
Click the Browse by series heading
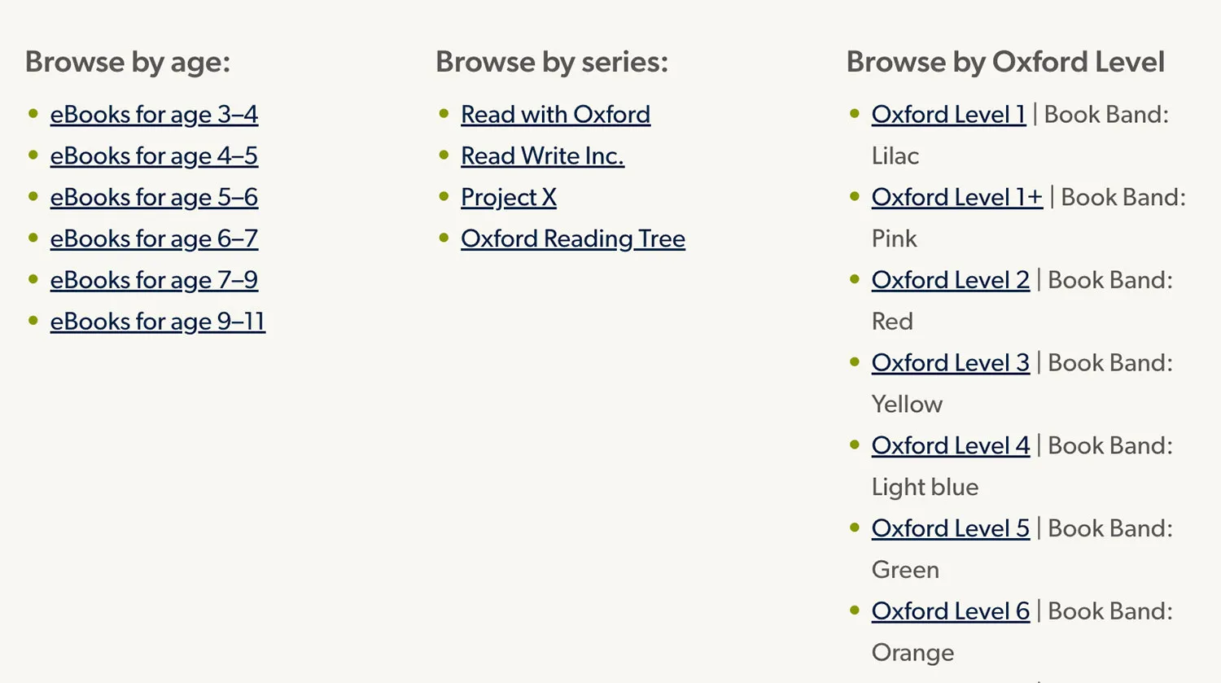tap(552, 62)
